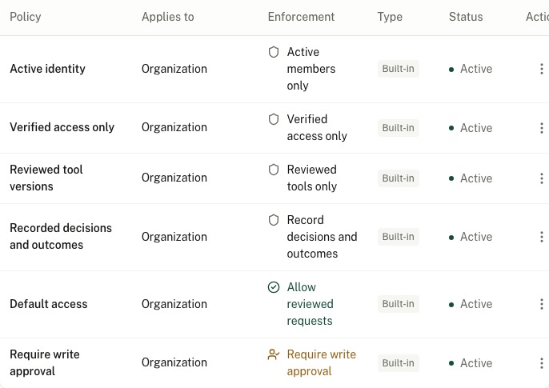The height and width of the screenshot is (388, 549).
Task: Click Organization in Verified access only row
Action: tap(174, 127)
